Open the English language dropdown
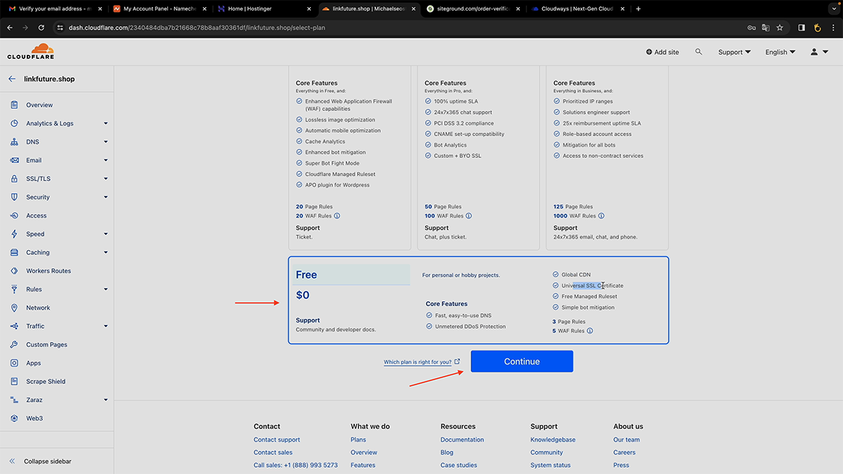 (780, 52)
